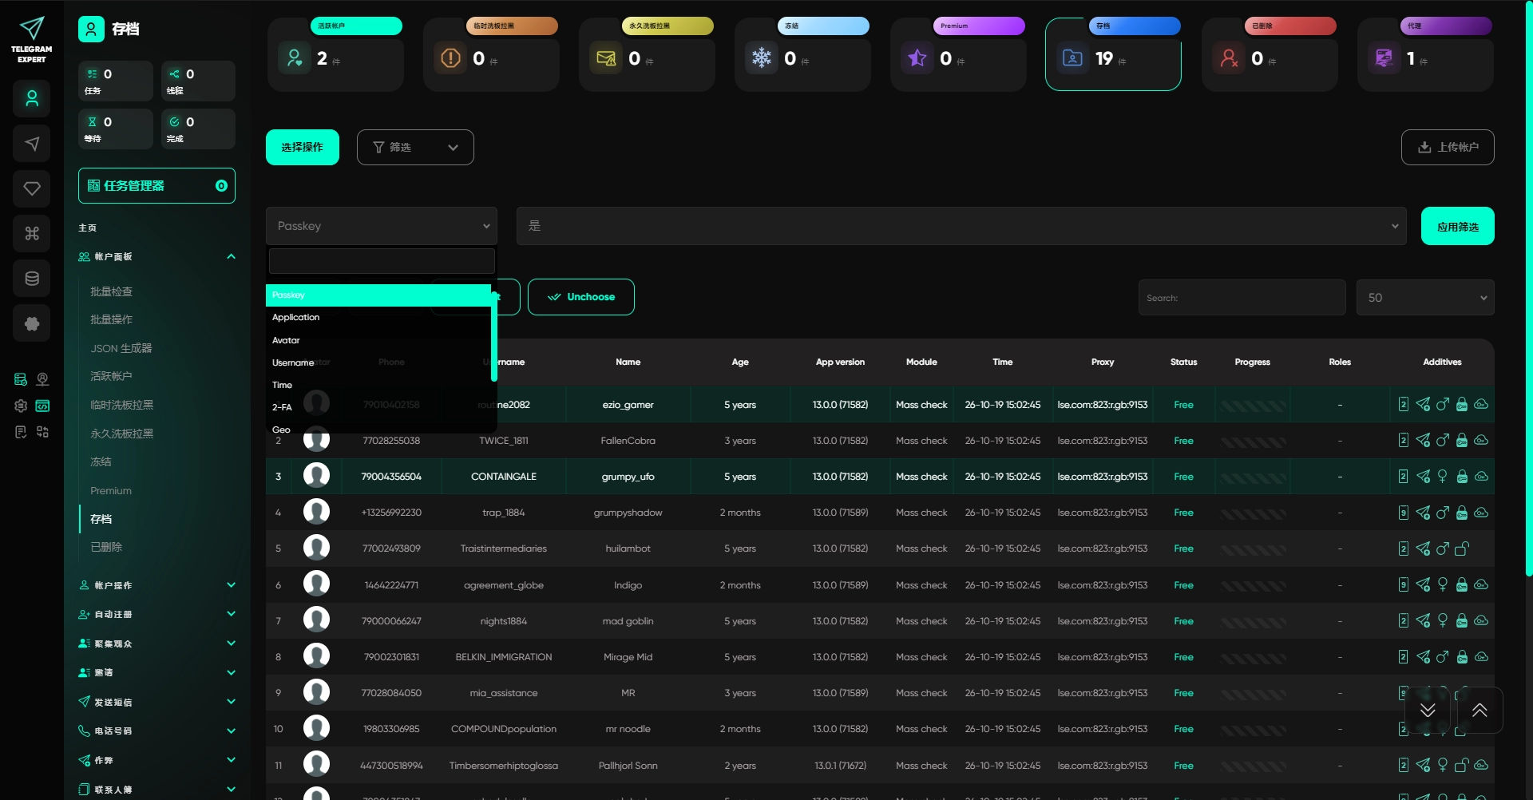Viewport: 1533px width, 800px height.
Task: Click the gear settings icon in sidebar
Action: click(21, 406)
